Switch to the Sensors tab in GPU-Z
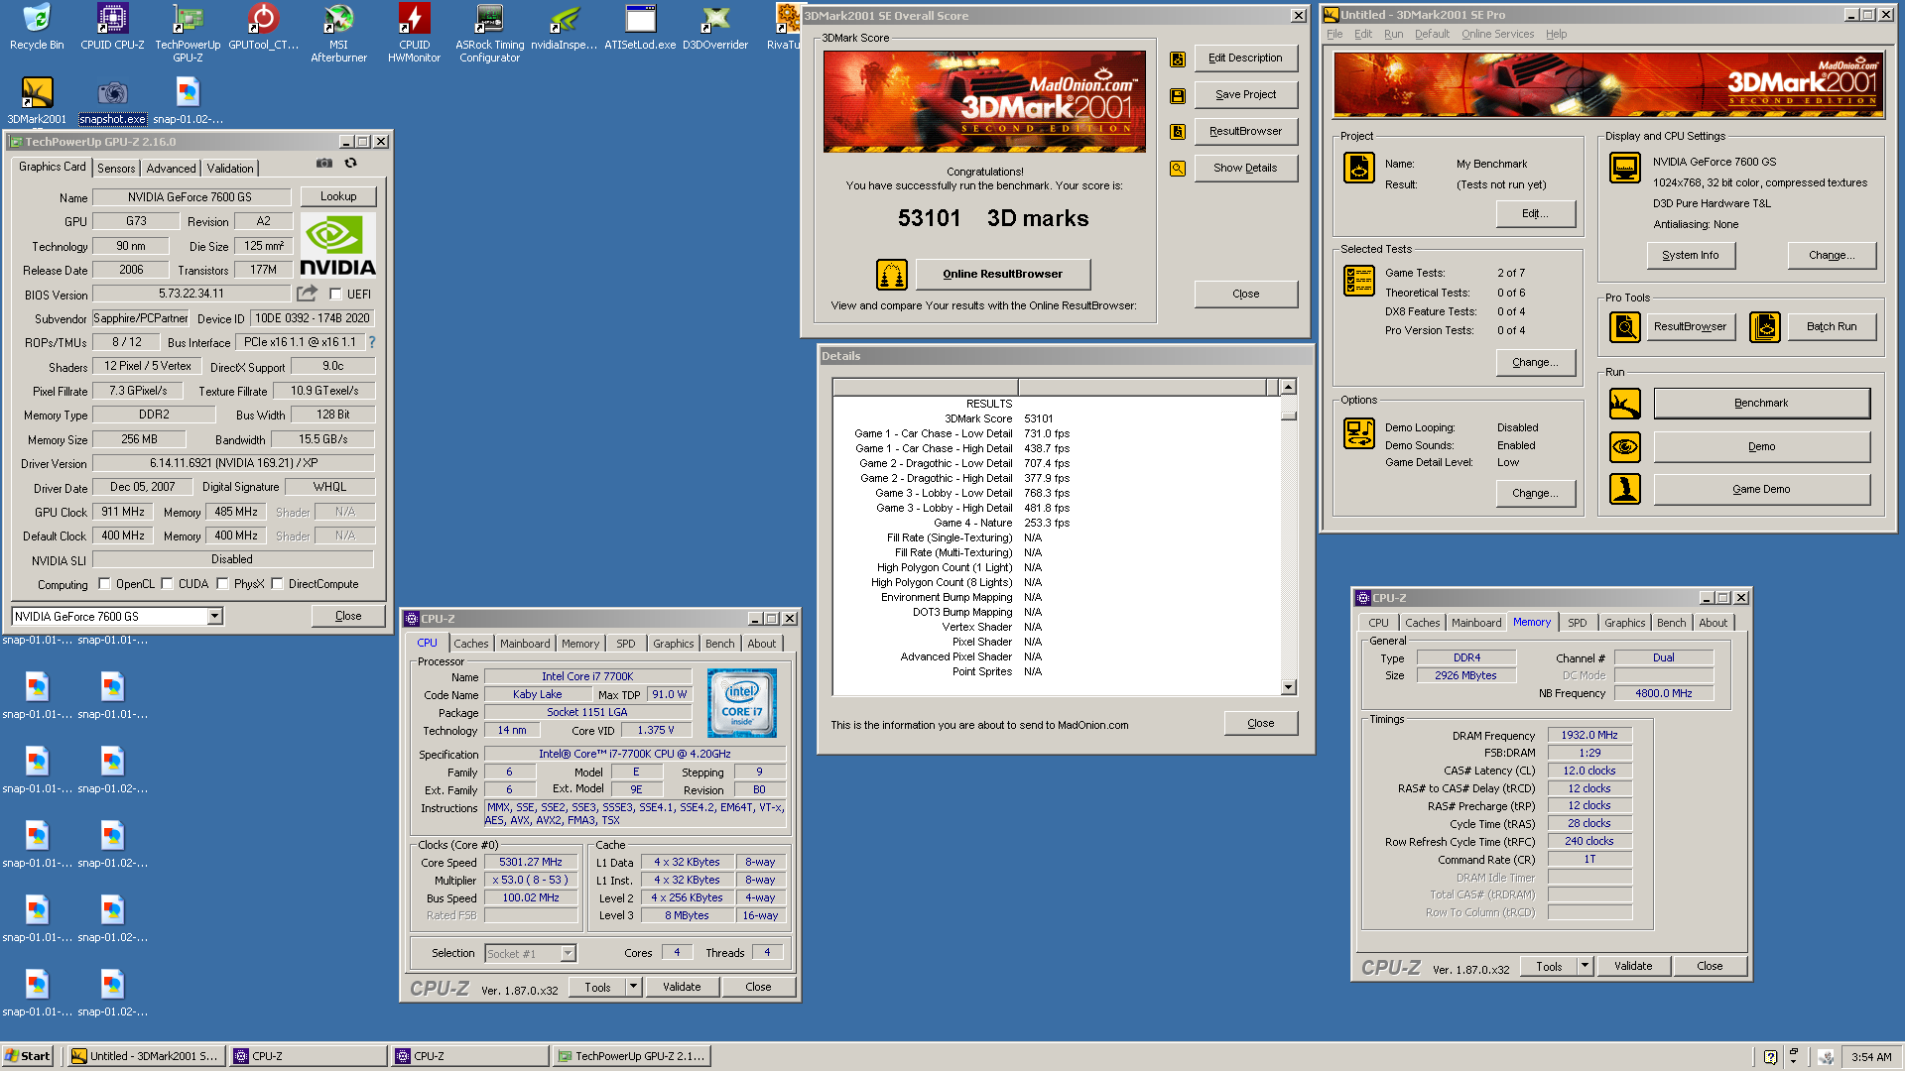 pos(116,169)
